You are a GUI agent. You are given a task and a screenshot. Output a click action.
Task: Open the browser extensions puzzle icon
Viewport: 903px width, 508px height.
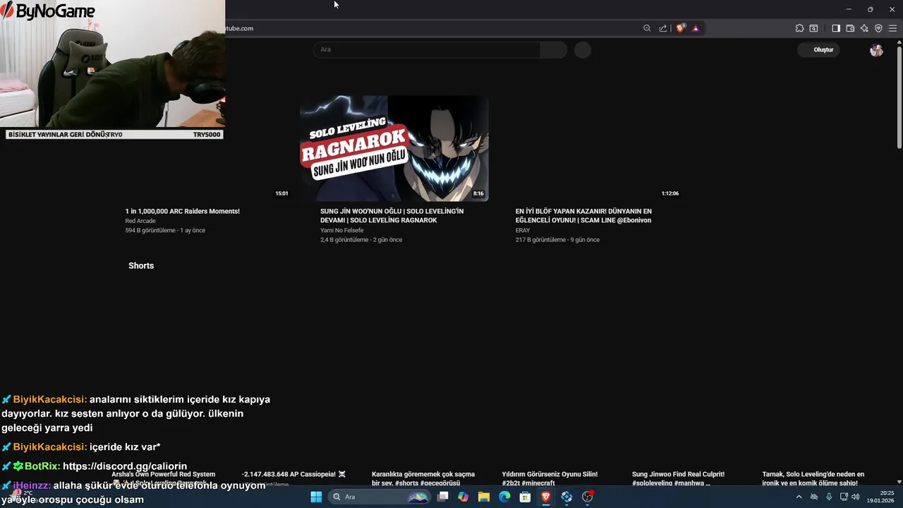click(799, 28)
